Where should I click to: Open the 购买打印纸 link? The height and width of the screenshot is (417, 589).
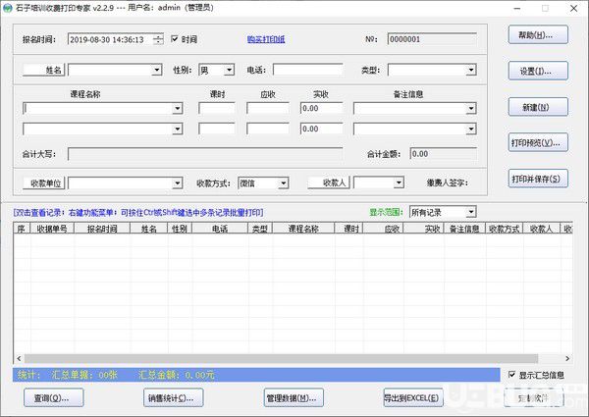coord(266,39)
